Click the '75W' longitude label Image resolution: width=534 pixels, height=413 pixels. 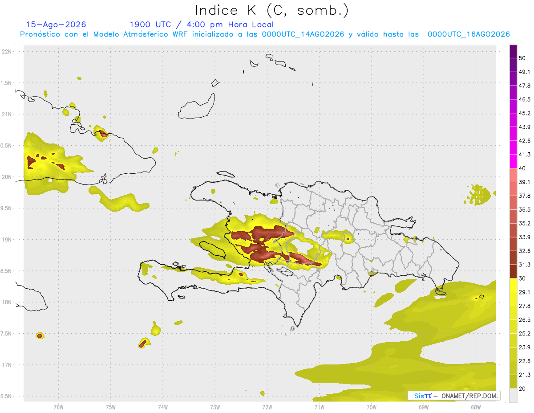(111, 407)
